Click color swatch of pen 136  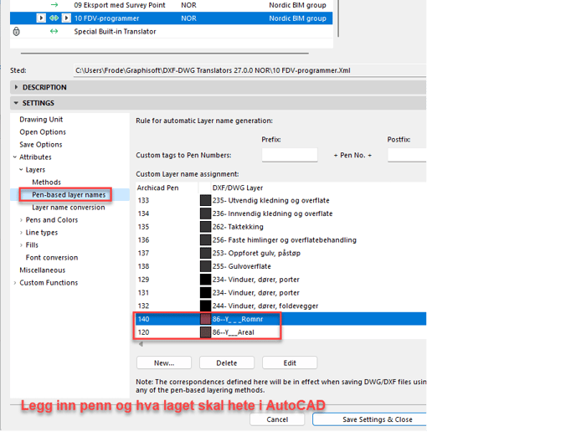(205, 240)
